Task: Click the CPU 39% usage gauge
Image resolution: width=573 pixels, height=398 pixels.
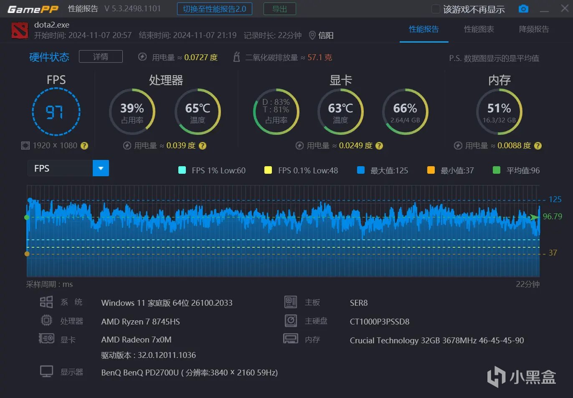Action: (x=132, y=112)
